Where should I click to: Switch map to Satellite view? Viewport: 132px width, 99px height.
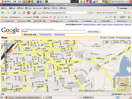(116, 42)
